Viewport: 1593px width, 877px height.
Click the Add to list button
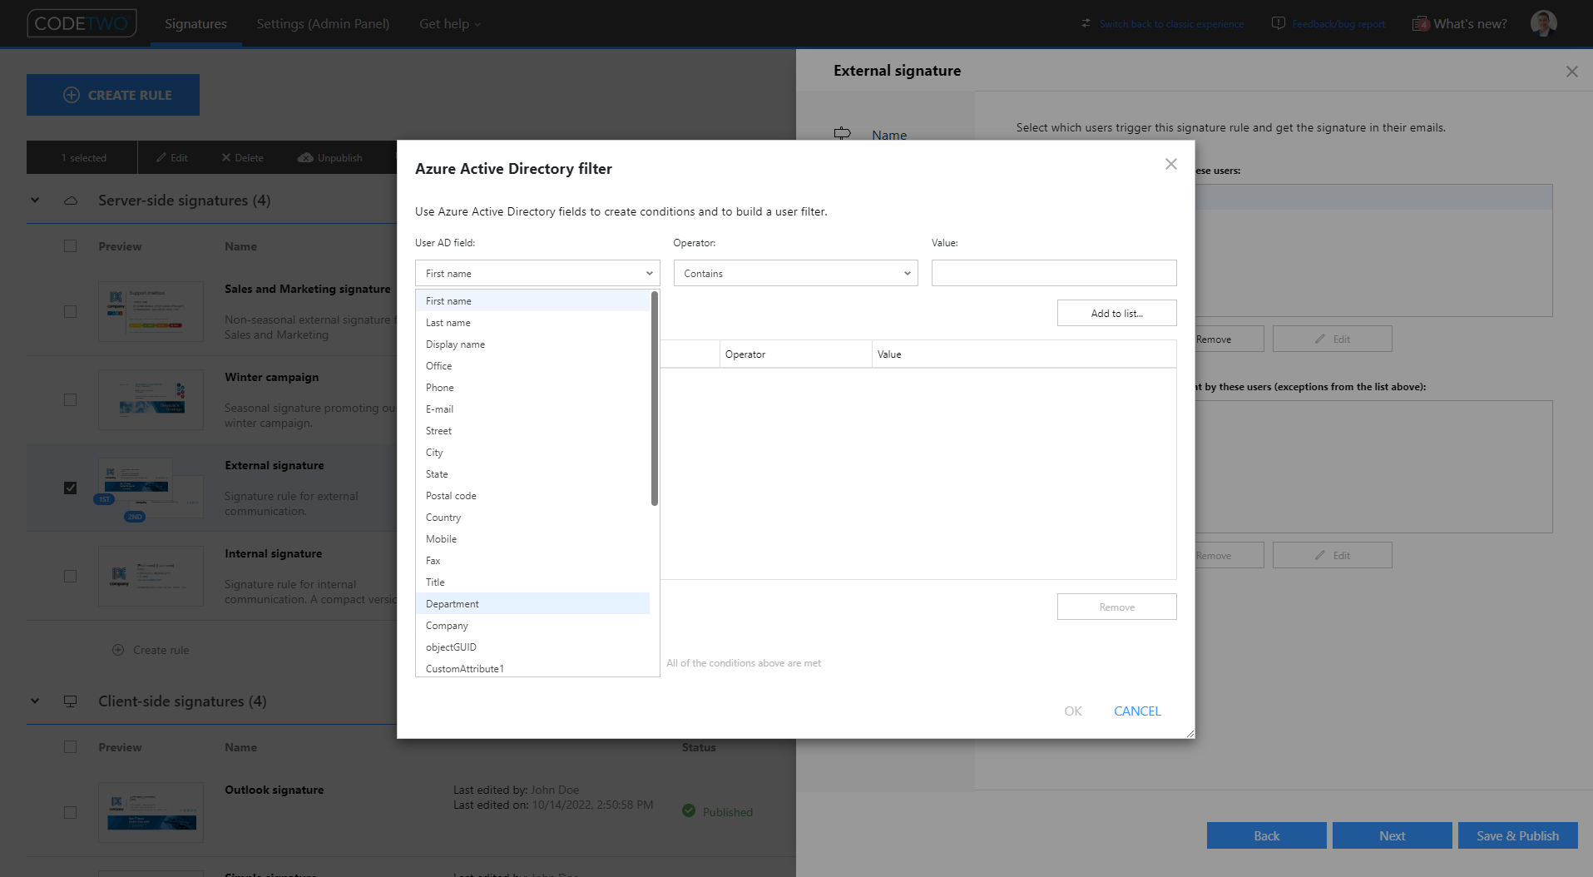pyautogui.click(x=1116, y=313)
